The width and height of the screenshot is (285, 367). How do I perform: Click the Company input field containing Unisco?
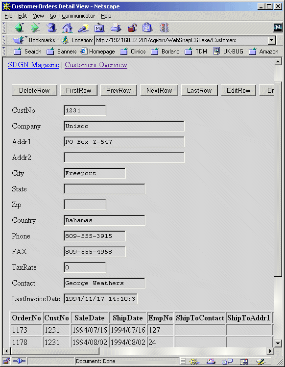(x=124, y=126)
